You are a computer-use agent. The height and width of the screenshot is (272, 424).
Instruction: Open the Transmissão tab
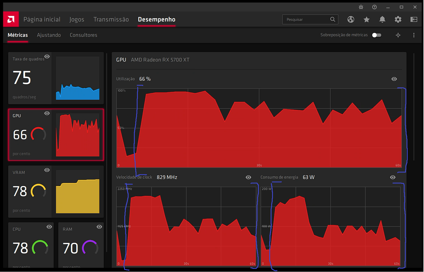[x=111, y=19]
